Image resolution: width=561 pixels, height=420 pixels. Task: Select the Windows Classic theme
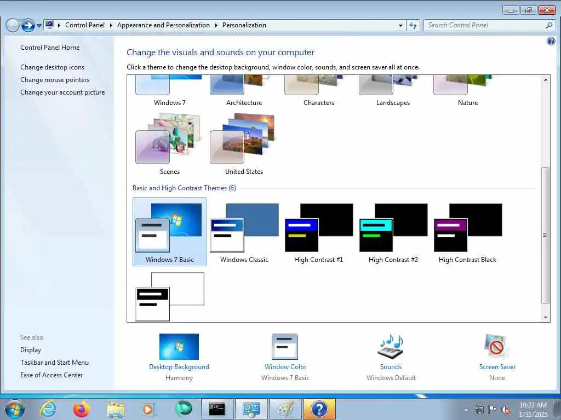pos(244,232)
